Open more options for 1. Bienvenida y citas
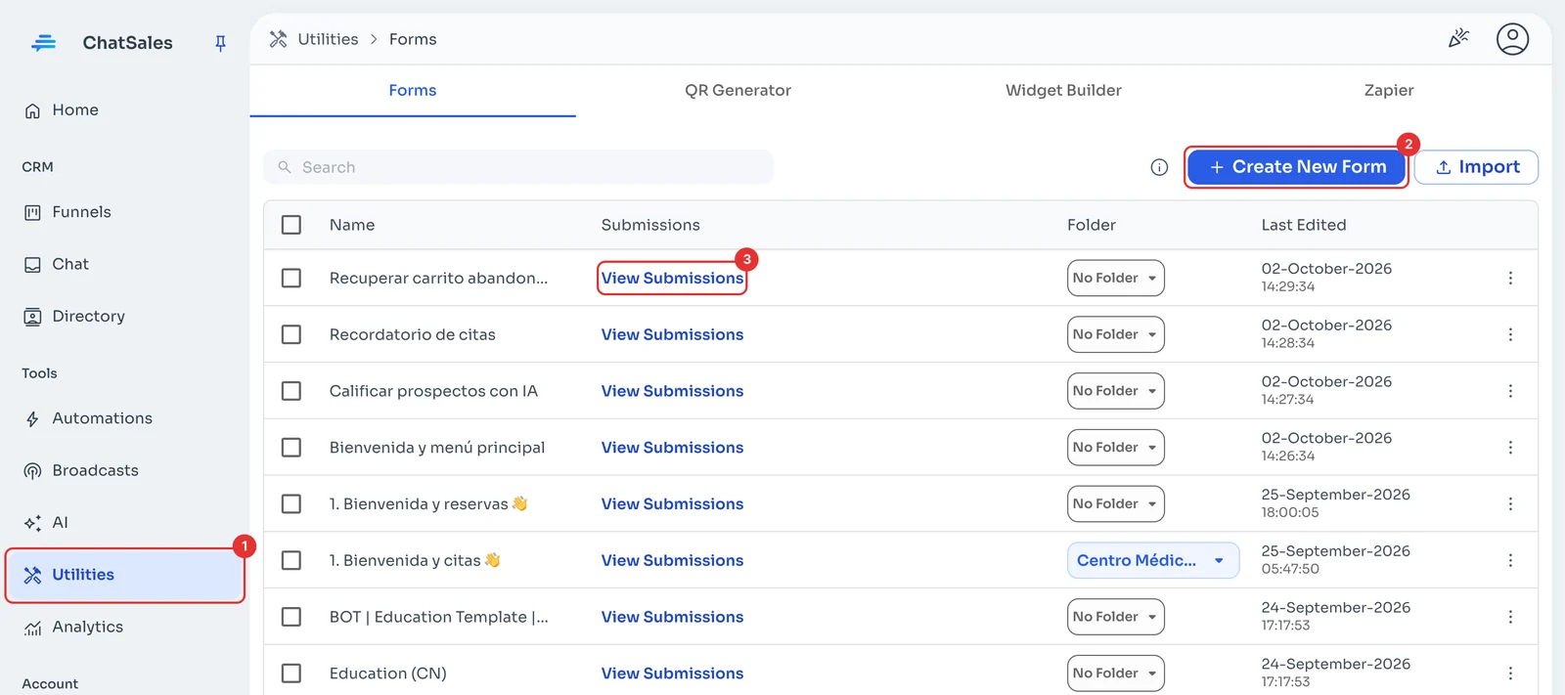 (x=1510, y=560)
